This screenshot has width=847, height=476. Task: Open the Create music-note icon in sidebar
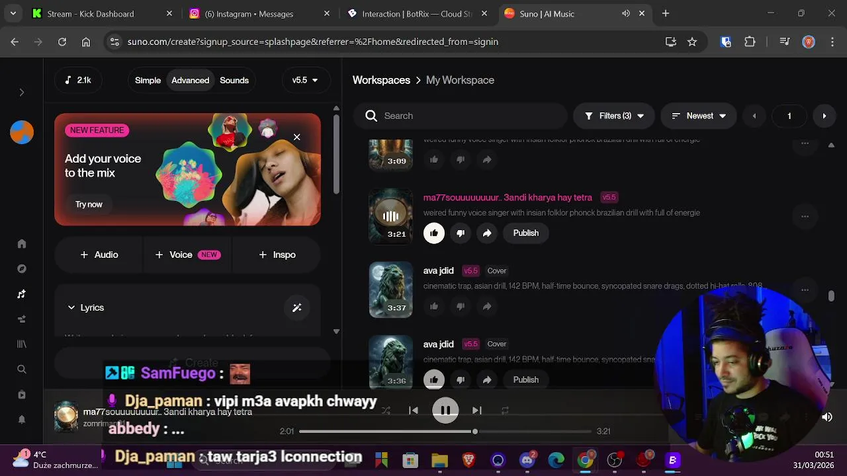coord(22,294)
